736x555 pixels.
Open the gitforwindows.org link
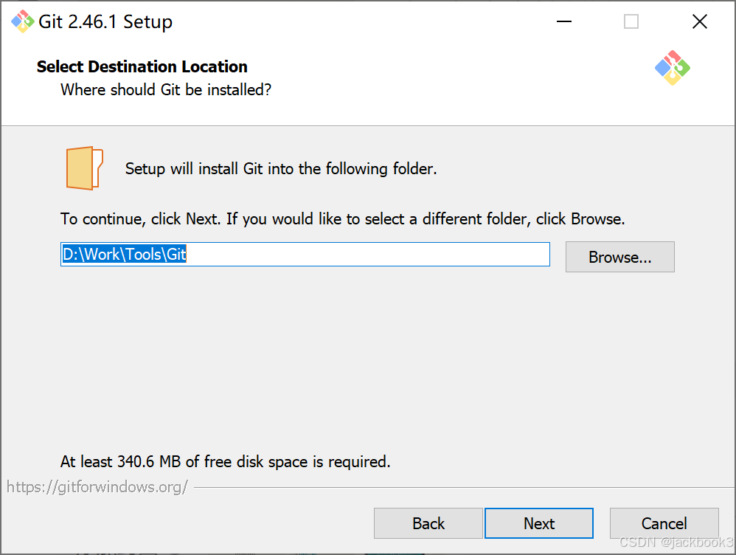point(97,487)
